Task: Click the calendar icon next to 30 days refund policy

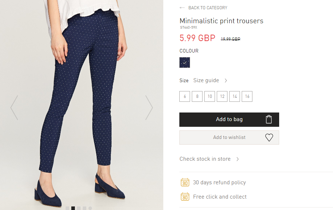Action: [x=185, y=182]
